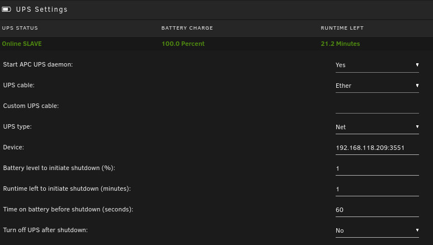Click the RUNTIME LEFT column header
The width and height of the screenshot is (433, 245).
342,28
